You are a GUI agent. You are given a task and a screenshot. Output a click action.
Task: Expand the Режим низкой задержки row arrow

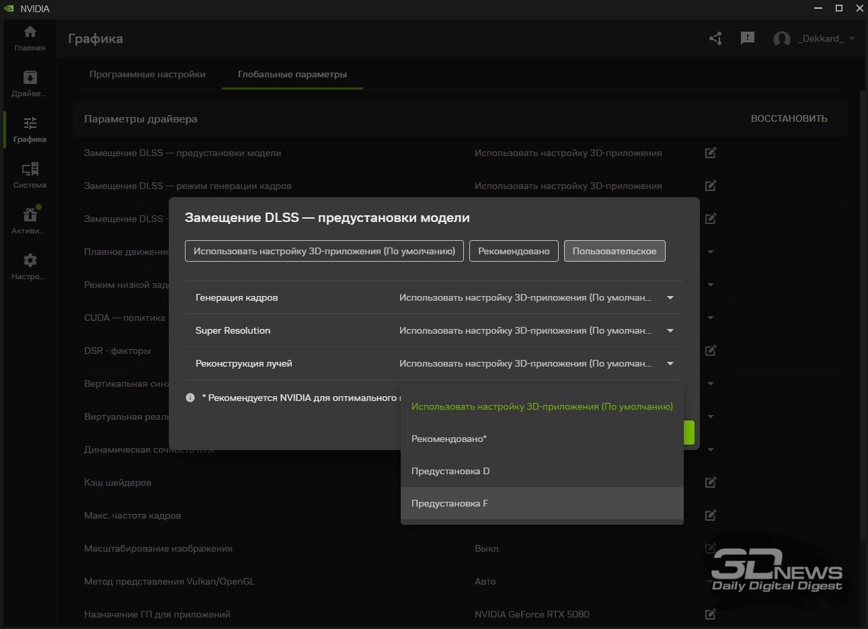[x=711, y=285]
